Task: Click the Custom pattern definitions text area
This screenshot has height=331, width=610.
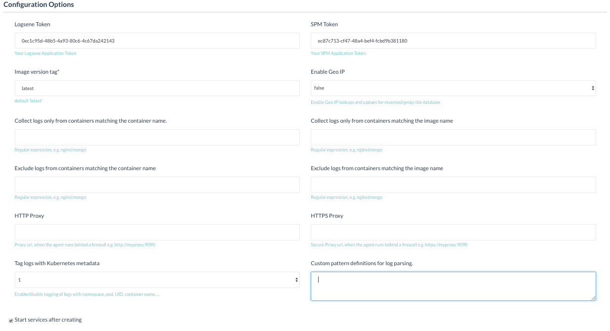Action: [453, 285]
